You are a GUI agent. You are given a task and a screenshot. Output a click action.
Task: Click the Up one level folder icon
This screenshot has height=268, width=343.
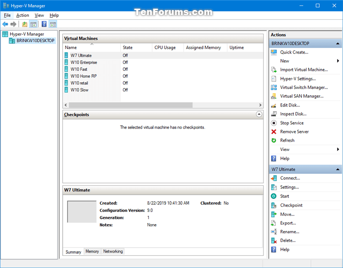pyautogui.click(x=25, y=24)
